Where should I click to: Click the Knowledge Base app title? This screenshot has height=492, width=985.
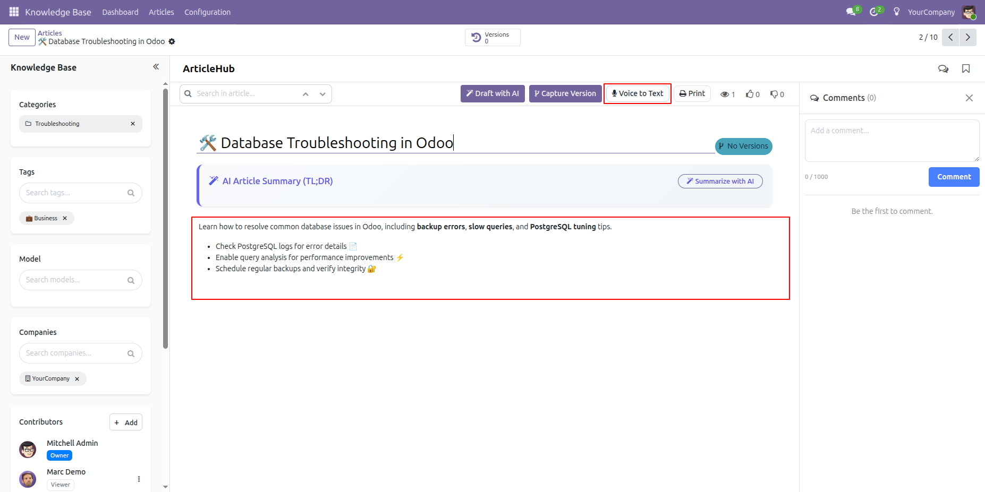(58, 12)
